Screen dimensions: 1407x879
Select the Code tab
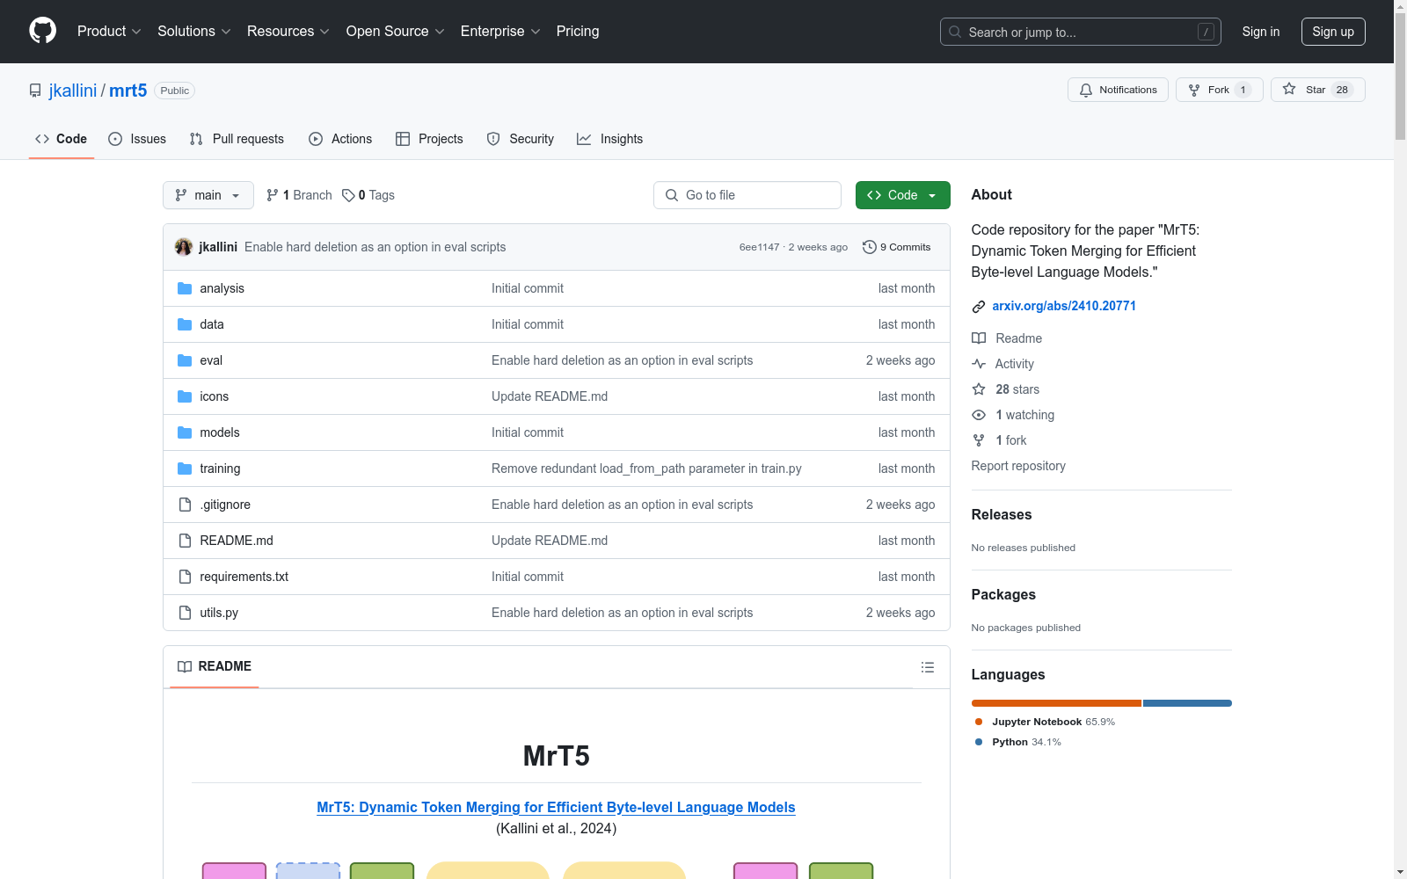pyautogui.click(x=62, y=139)
